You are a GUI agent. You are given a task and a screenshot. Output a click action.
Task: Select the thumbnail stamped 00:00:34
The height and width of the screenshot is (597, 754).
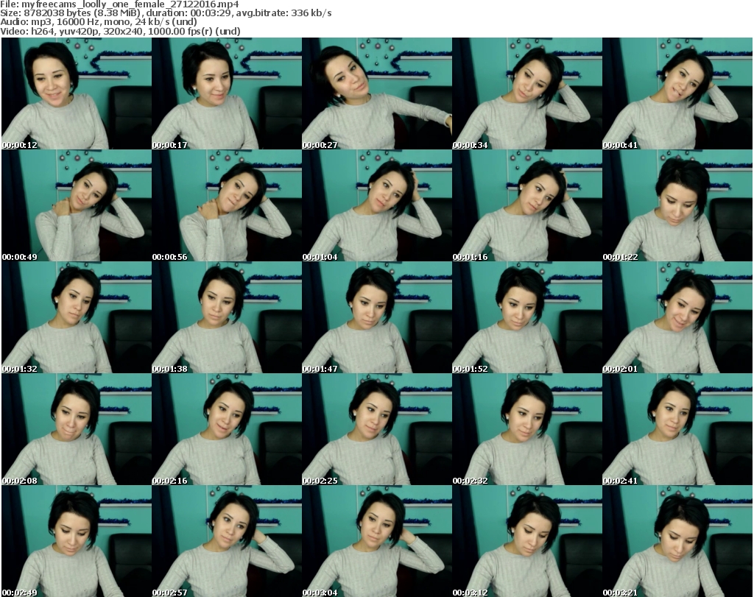click(x=527, y=93)
